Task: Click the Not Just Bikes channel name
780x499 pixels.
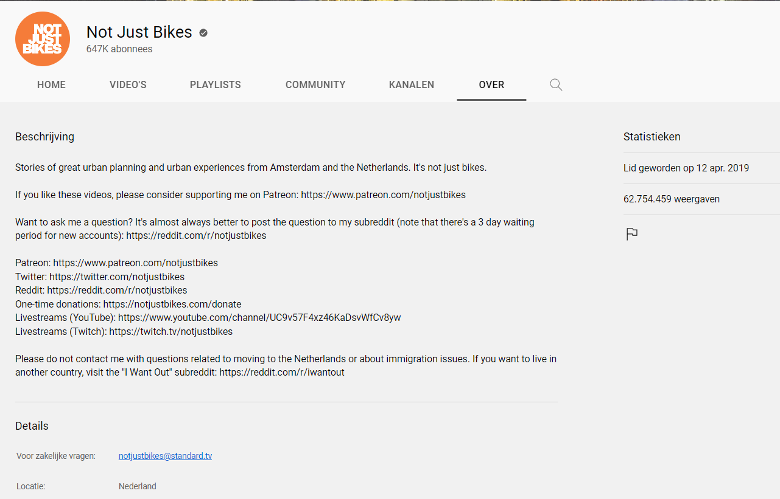Action: (x=139, y=32)
